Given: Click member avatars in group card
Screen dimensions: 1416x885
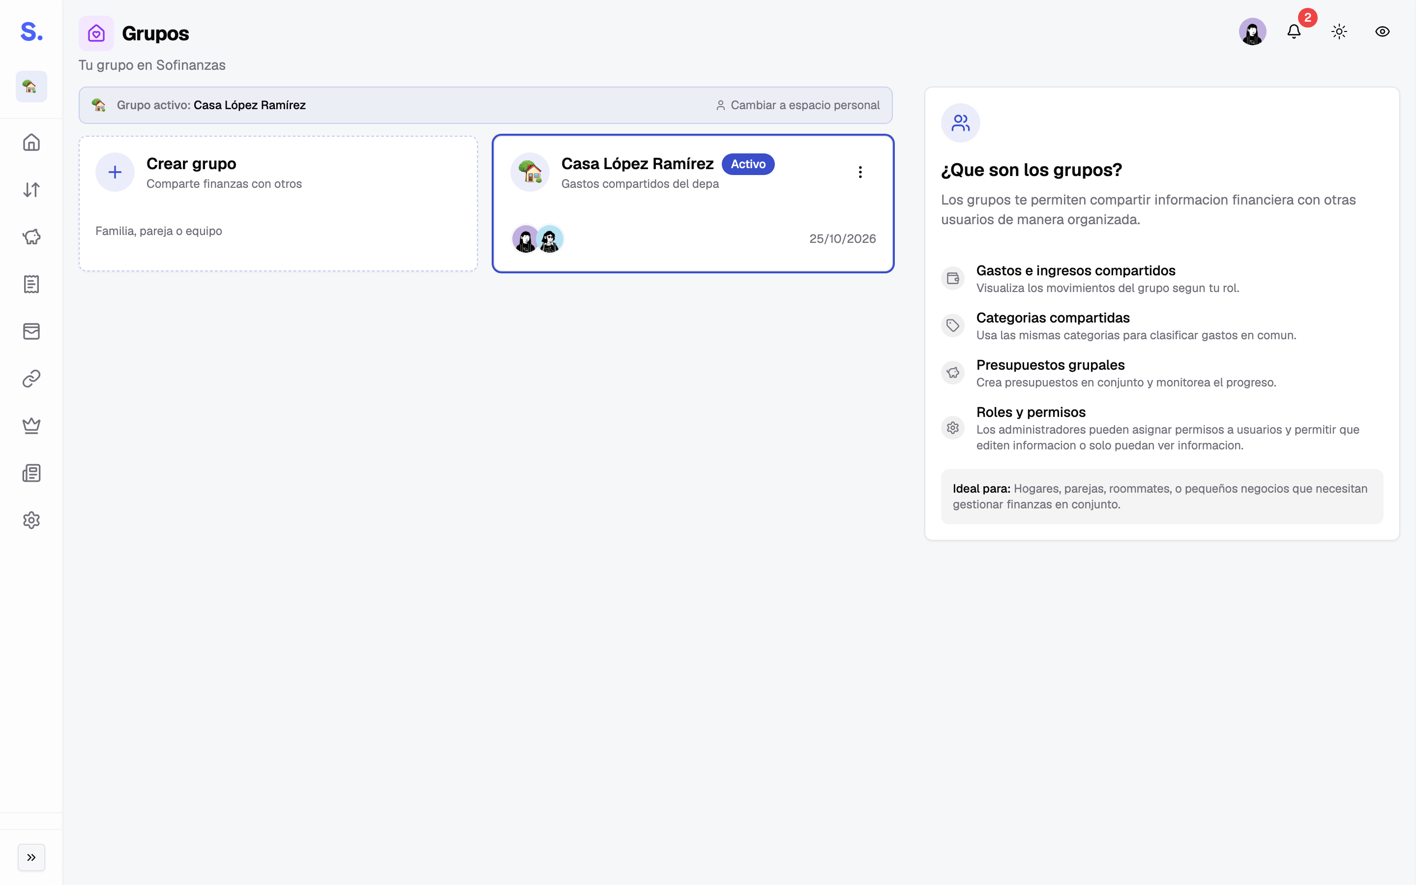Looking at the screenshot, I should pyautogui.click(x=538, y=239).
